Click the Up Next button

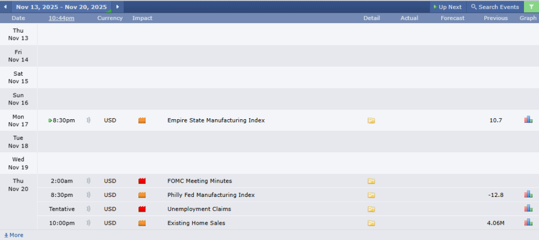coord(447,7)
